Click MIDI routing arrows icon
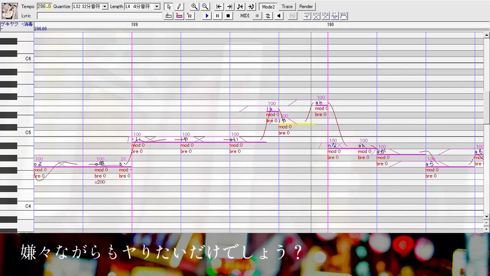 pos(268,16)
